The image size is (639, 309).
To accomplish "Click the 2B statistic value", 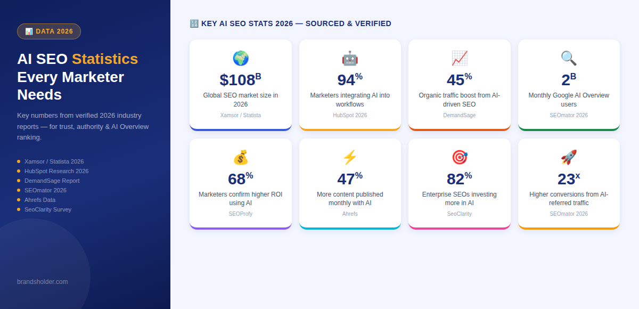I will point(569,79).
